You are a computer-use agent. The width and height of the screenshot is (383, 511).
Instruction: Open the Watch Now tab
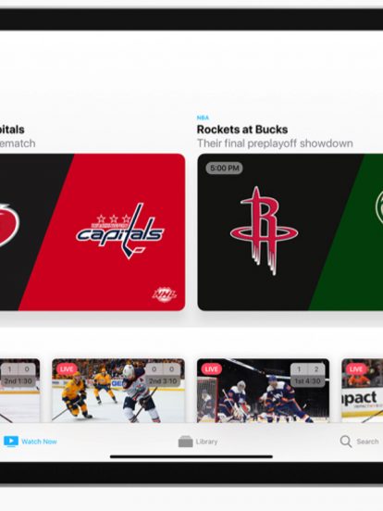[x=30, y=442]
